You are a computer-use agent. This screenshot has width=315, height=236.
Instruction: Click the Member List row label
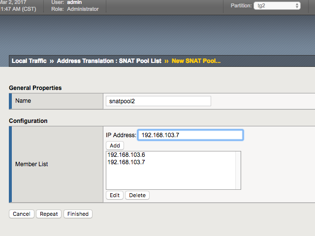[32, 164]
